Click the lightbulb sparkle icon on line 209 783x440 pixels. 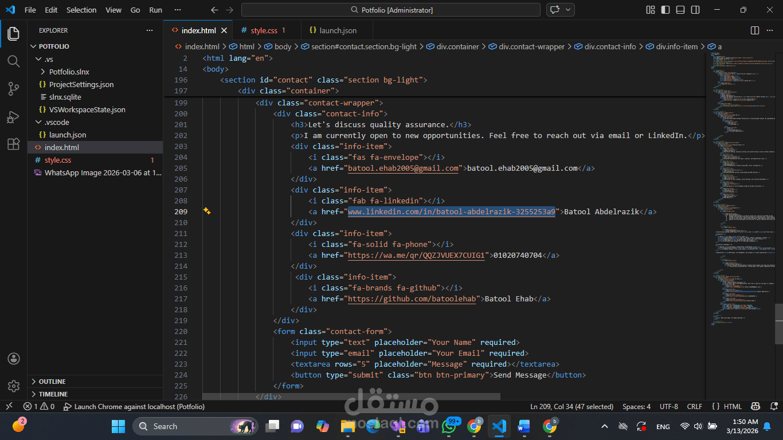(207, 211)
